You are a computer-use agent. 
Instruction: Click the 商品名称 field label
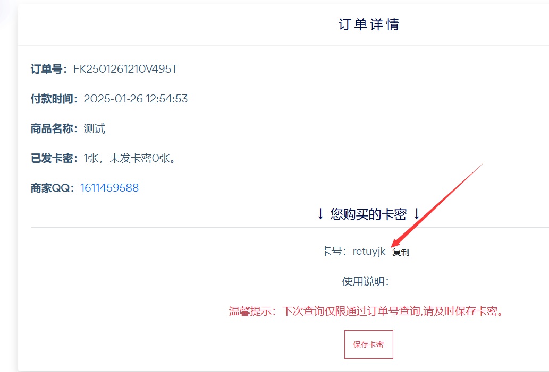54,128
